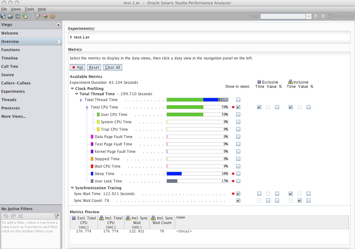355x249 pixels.
Task: Click the plus icon beside Views
Action: click(x=58, y=25)
